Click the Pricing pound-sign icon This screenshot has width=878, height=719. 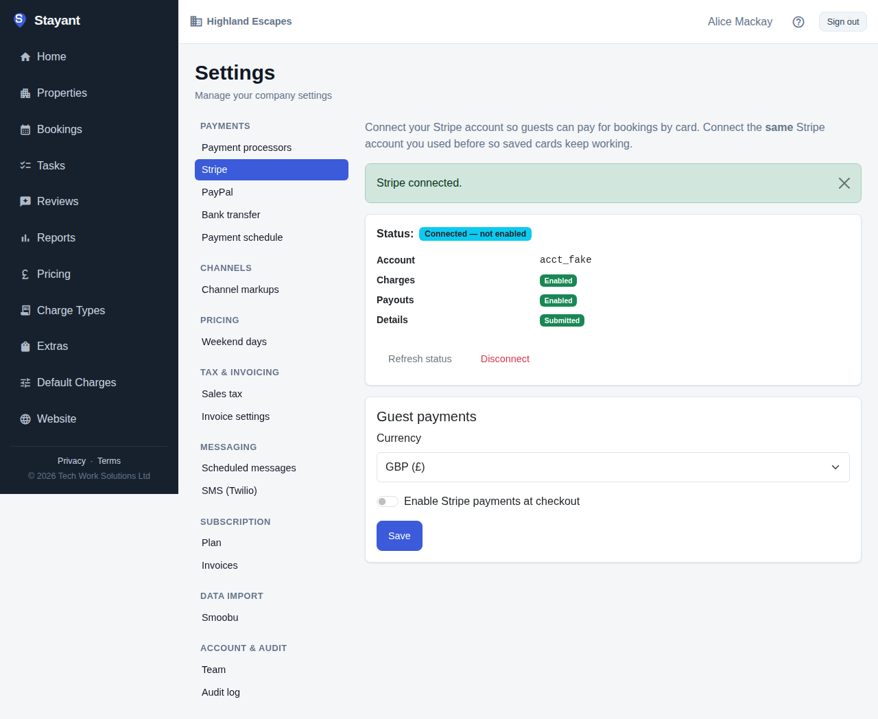pos(25,274)
